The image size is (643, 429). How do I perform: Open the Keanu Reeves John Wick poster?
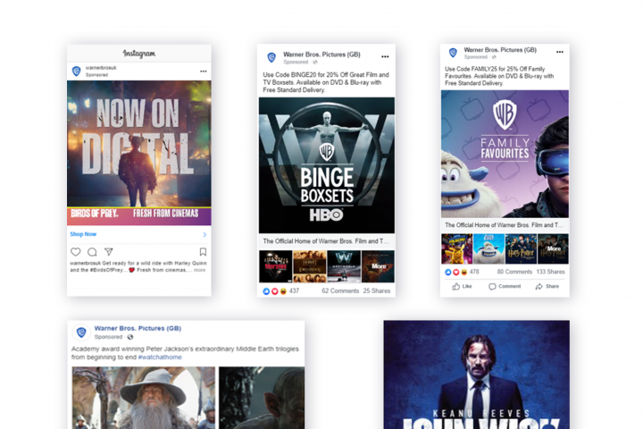tap(477, 374)
